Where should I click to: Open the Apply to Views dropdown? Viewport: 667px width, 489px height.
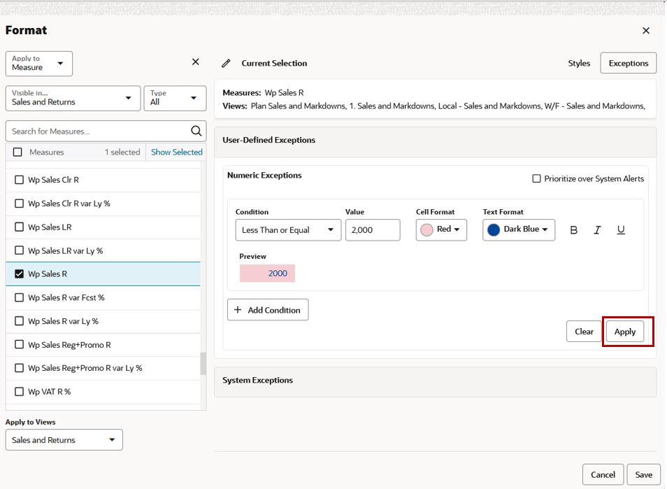pyautogui.click(x=64, y=440)
